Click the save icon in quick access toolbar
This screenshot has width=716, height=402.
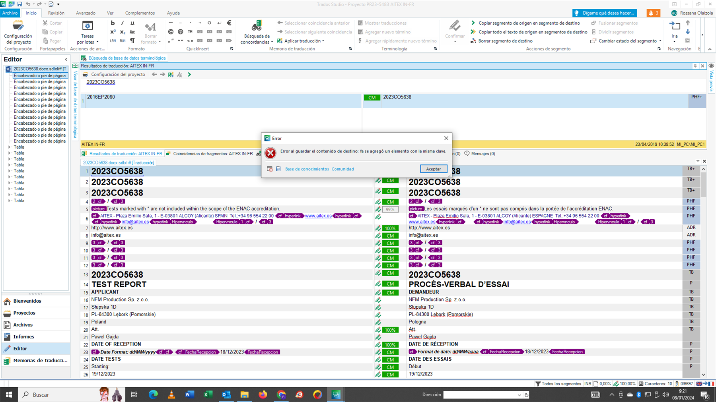pyautogui.click(x=19, y=4)
